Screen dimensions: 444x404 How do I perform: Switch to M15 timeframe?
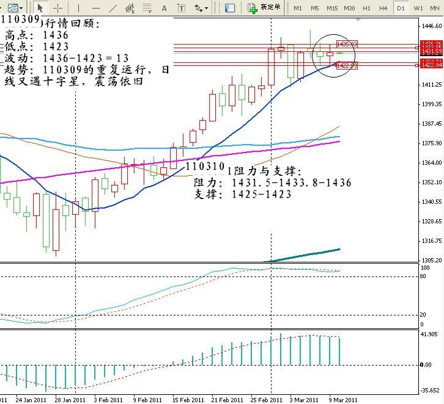[x=332, y=8]
